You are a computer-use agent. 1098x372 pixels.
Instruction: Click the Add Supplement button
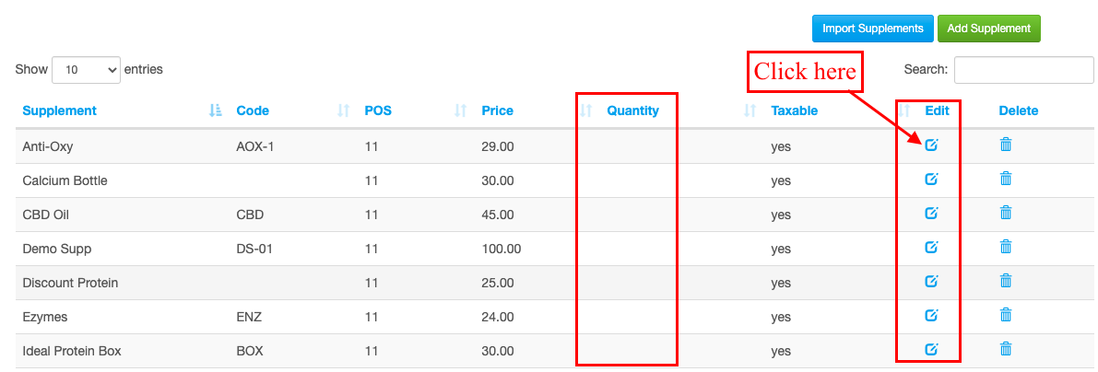989,29
